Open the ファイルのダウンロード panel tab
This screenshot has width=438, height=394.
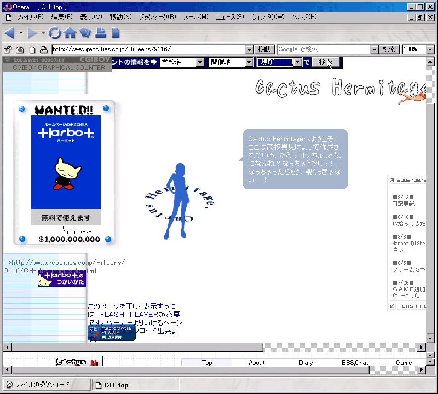click(47, 385)
